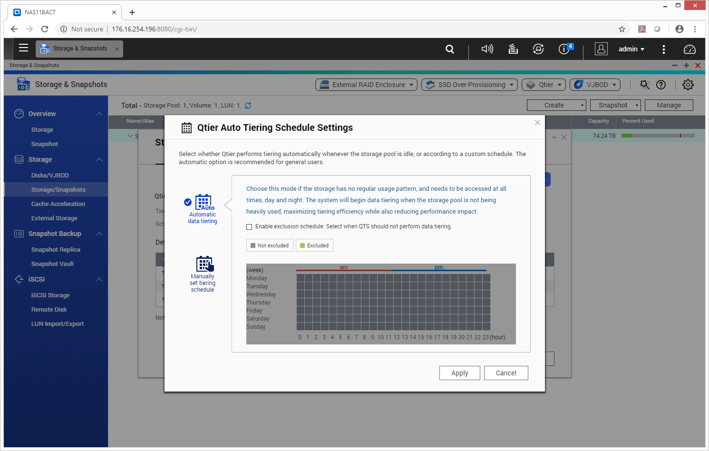Click the browser address bar URL
709x451 pixels.
[154, 29]
